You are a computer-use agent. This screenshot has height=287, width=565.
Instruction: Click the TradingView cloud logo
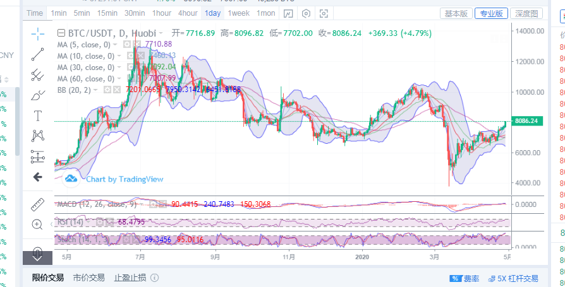click(71, 179)
